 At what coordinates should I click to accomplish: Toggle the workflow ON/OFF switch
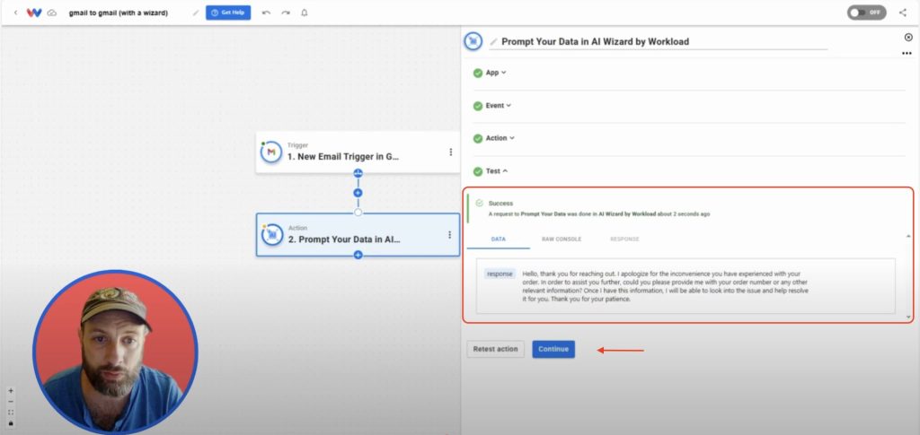(x=867, y=13)
